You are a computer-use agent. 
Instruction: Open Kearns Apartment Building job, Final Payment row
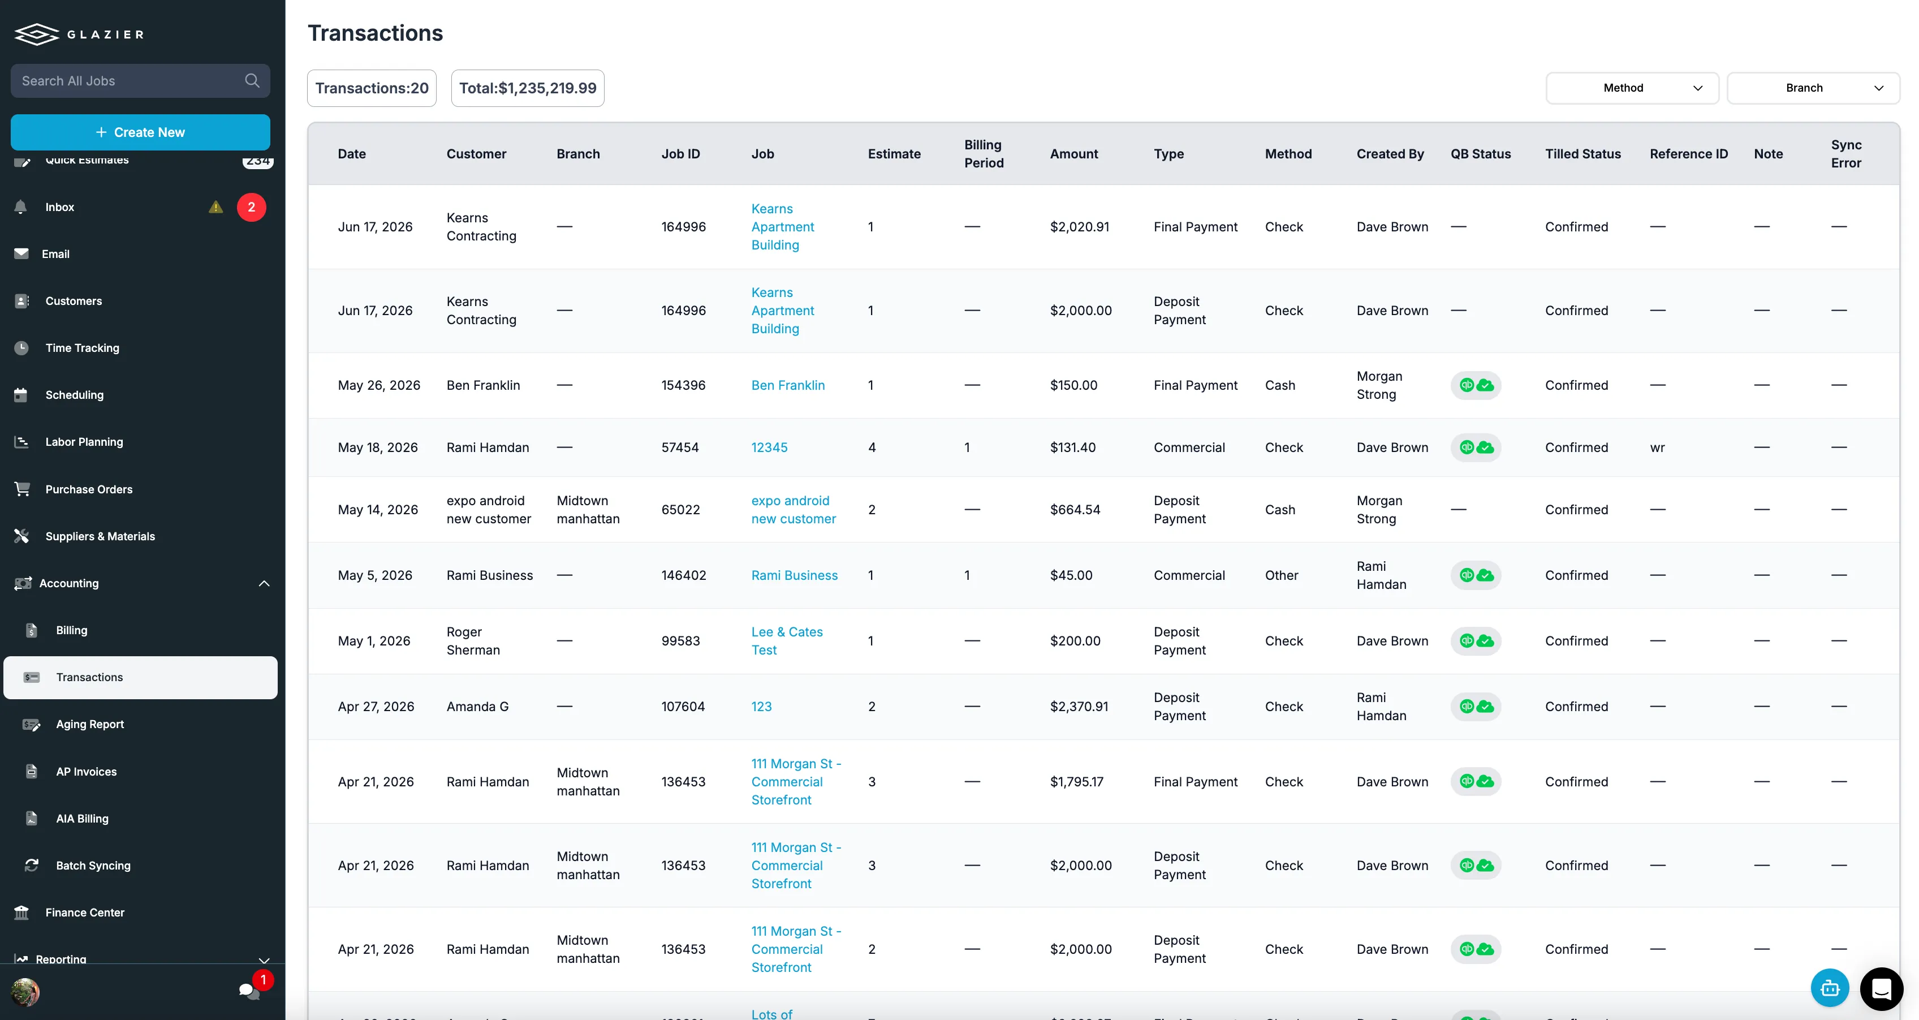click(782, 226)
